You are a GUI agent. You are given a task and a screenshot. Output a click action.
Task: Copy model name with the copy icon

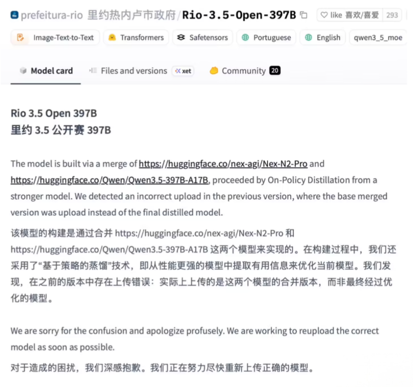[x=304, y=15]
